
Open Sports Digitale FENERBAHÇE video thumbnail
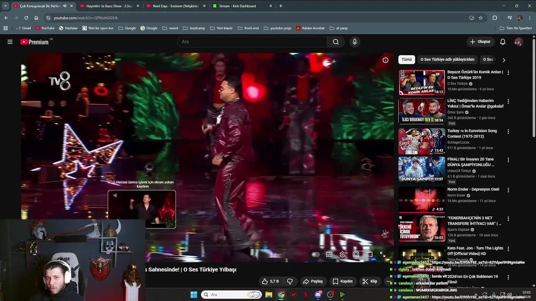tap(422, 228)
